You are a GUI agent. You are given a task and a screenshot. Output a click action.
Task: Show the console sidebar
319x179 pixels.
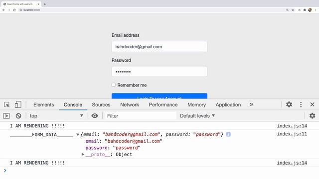click(6, 116)
